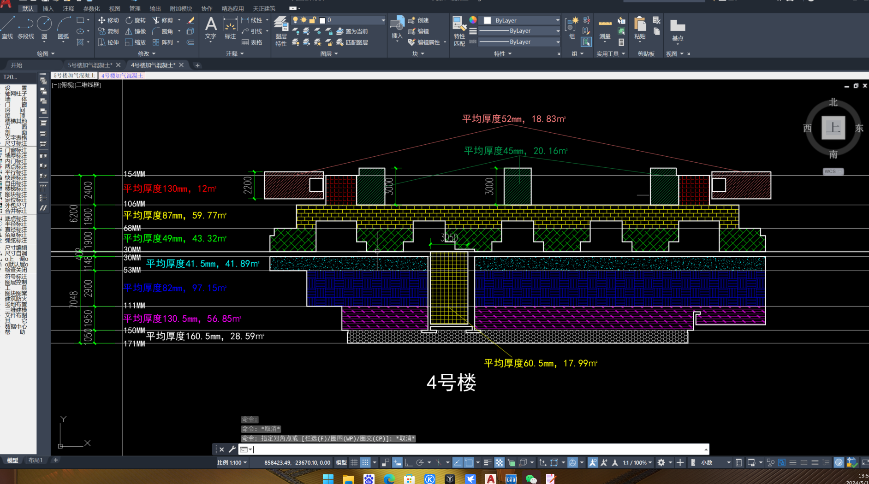Click the 旋转 rotate tool
This screenshot has height=484, width=869.
pos(136,20)
